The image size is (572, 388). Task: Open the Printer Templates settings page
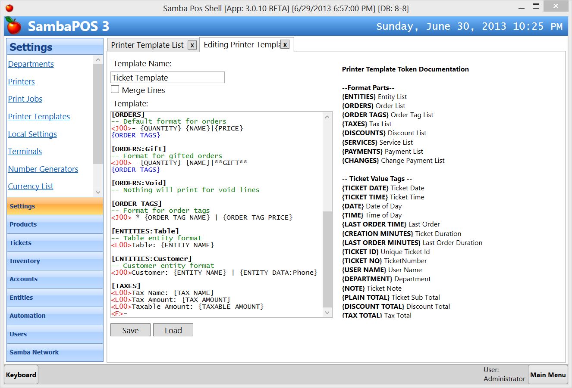(x=38, y=116)
